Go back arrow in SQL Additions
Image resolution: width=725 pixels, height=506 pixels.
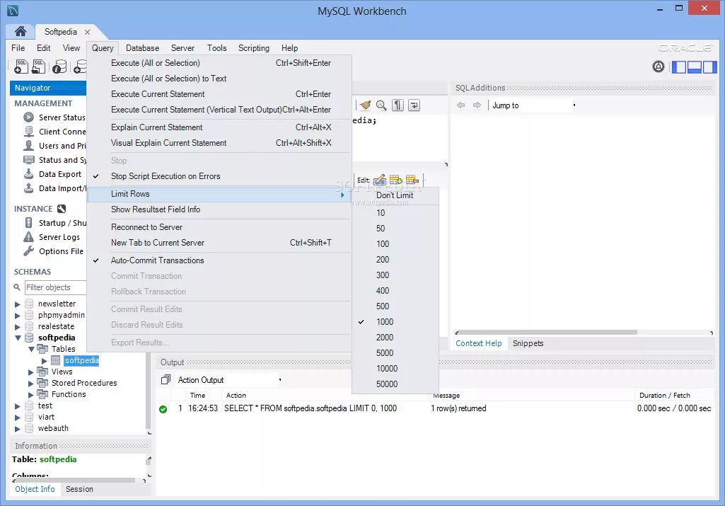point(460,105)
